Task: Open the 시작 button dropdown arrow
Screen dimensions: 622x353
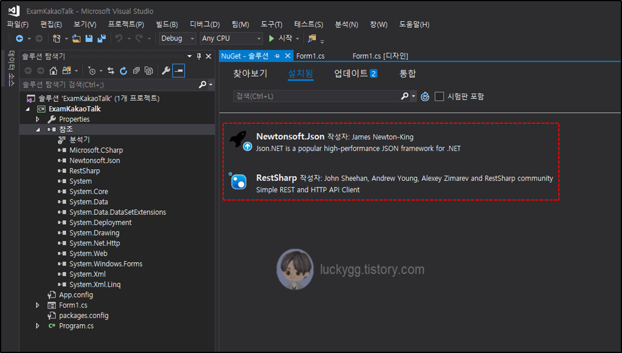Action: tap(297, 38)
